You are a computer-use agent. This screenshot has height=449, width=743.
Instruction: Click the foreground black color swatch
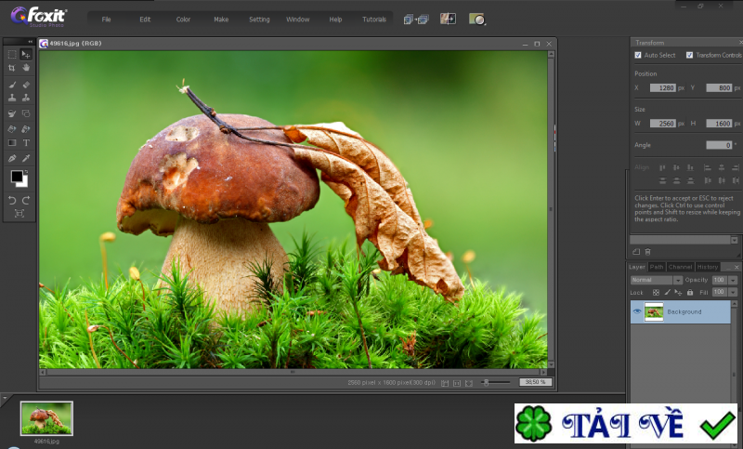tap(17, 177)
